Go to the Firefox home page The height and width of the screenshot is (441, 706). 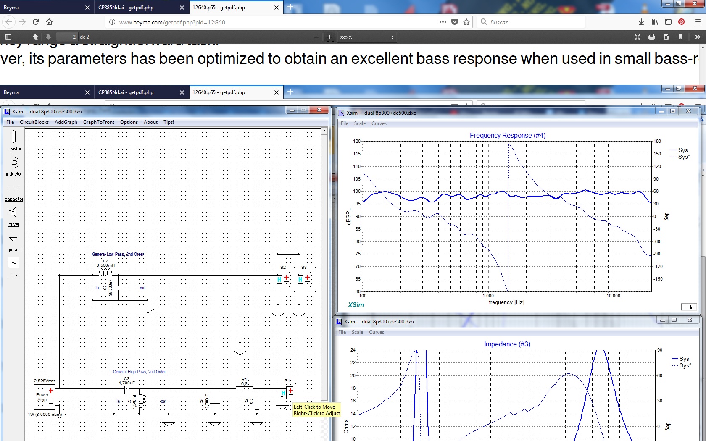(49, 22)
